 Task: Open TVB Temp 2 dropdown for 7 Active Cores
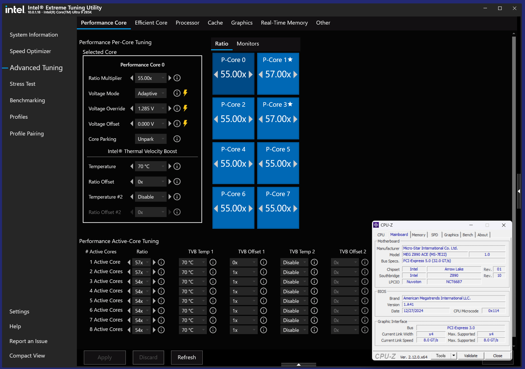coord(294,320)
